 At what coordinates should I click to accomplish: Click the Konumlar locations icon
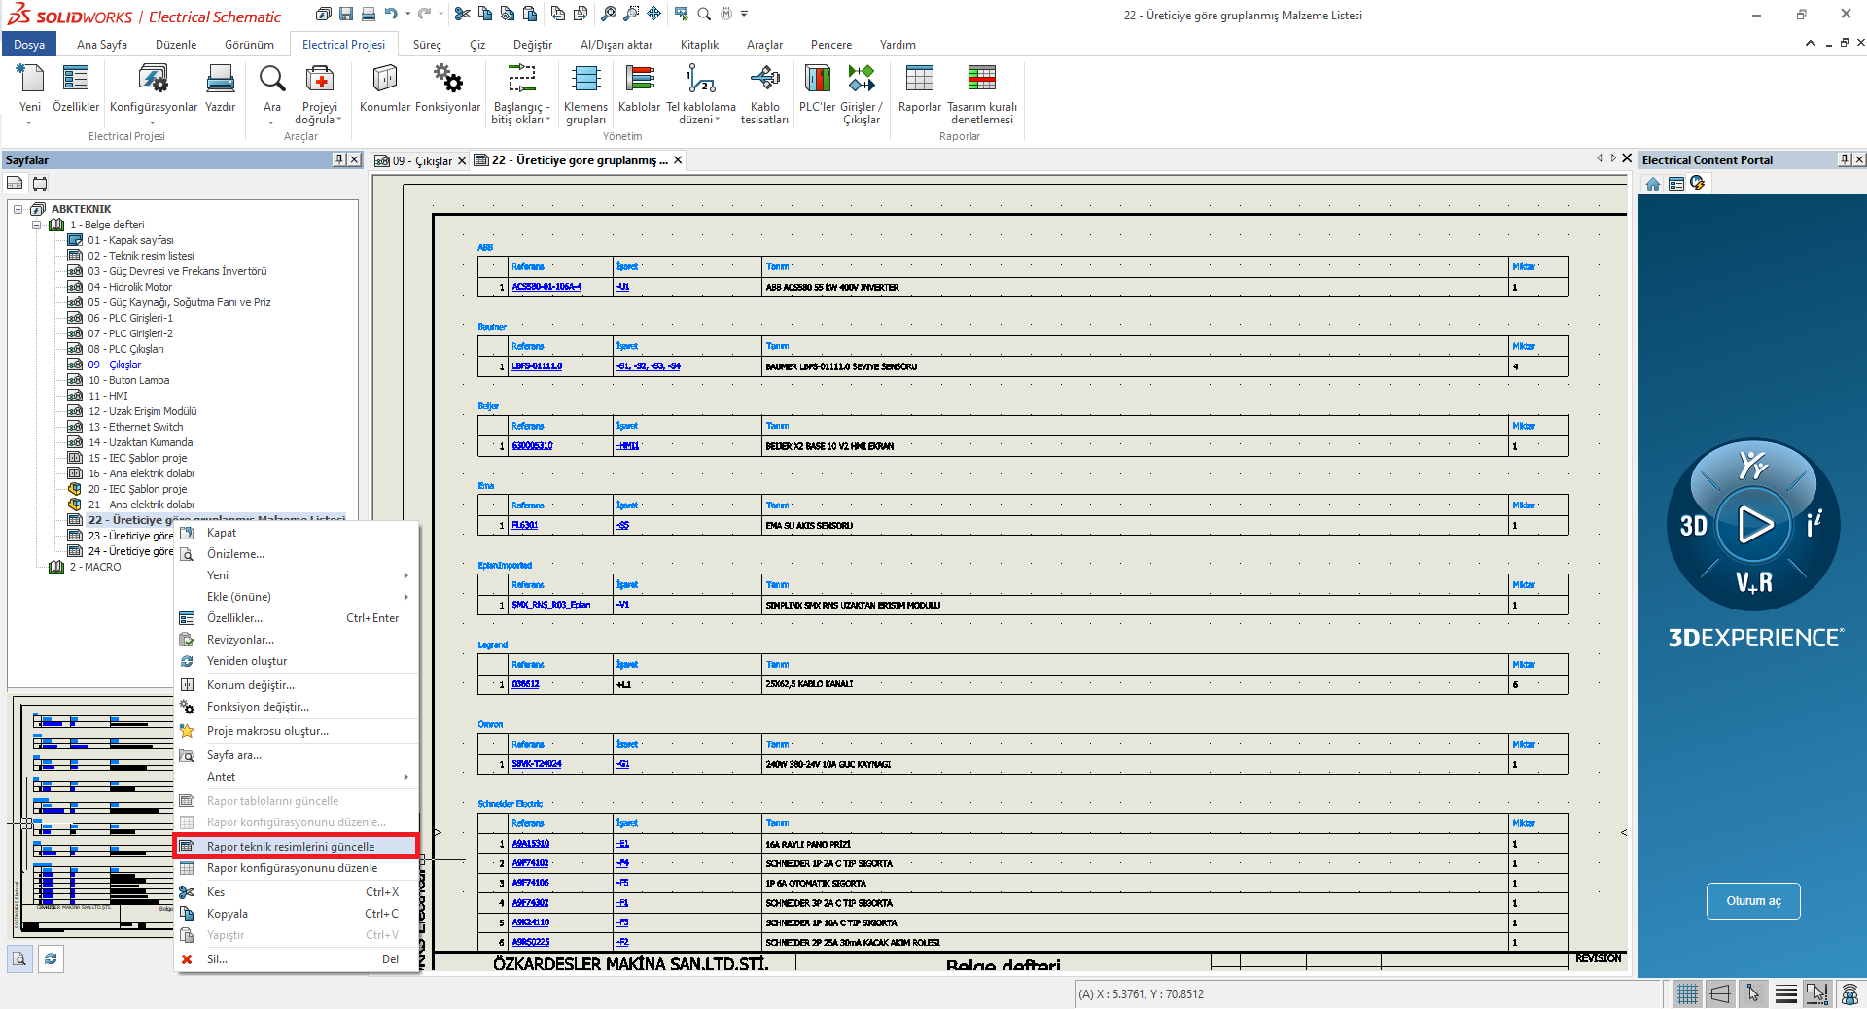coord(385,88)
